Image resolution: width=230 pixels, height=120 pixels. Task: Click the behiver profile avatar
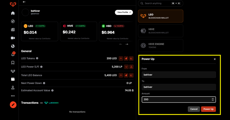click(25, 12)
